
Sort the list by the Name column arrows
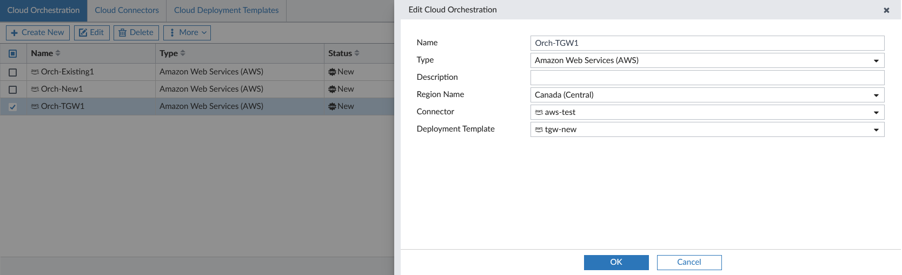(58, 53)
